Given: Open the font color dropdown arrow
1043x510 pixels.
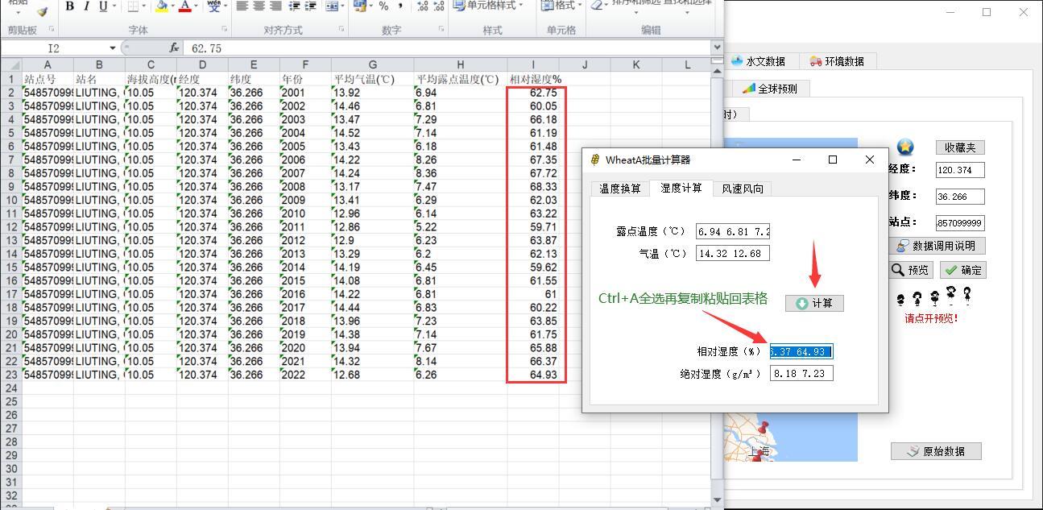Looking at the screenshot, I should coord(196,6).
